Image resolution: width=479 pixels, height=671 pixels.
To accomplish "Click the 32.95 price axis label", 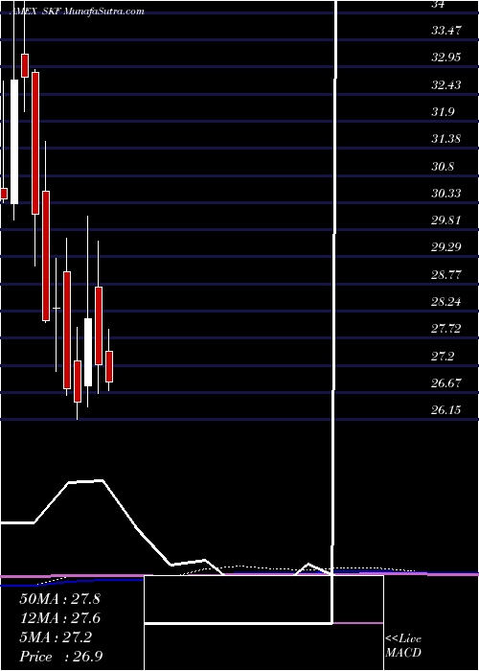I will coord(446,58).
